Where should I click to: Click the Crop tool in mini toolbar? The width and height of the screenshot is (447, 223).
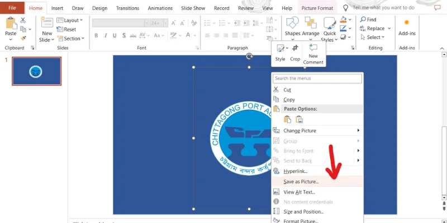[x=295, y=53]
